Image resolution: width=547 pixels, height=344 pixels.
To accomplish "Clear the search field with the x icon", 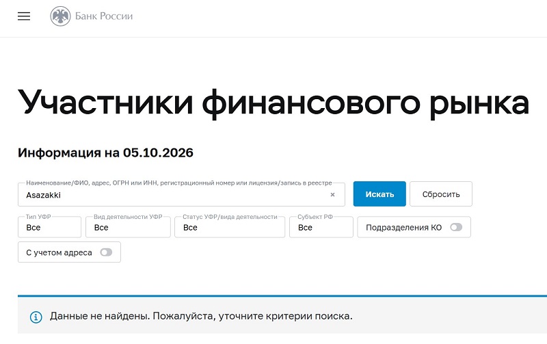I will [x=332, y=195].
